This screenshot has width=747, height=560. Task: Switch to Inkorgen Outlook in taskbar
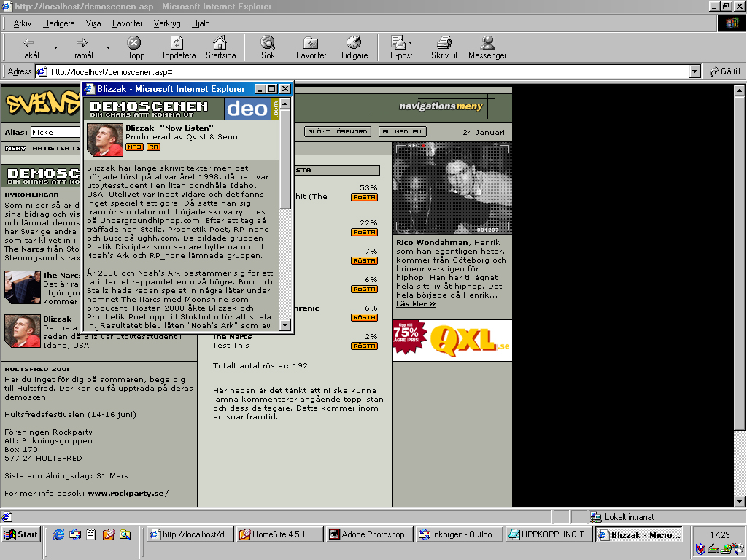pos(459,534)
